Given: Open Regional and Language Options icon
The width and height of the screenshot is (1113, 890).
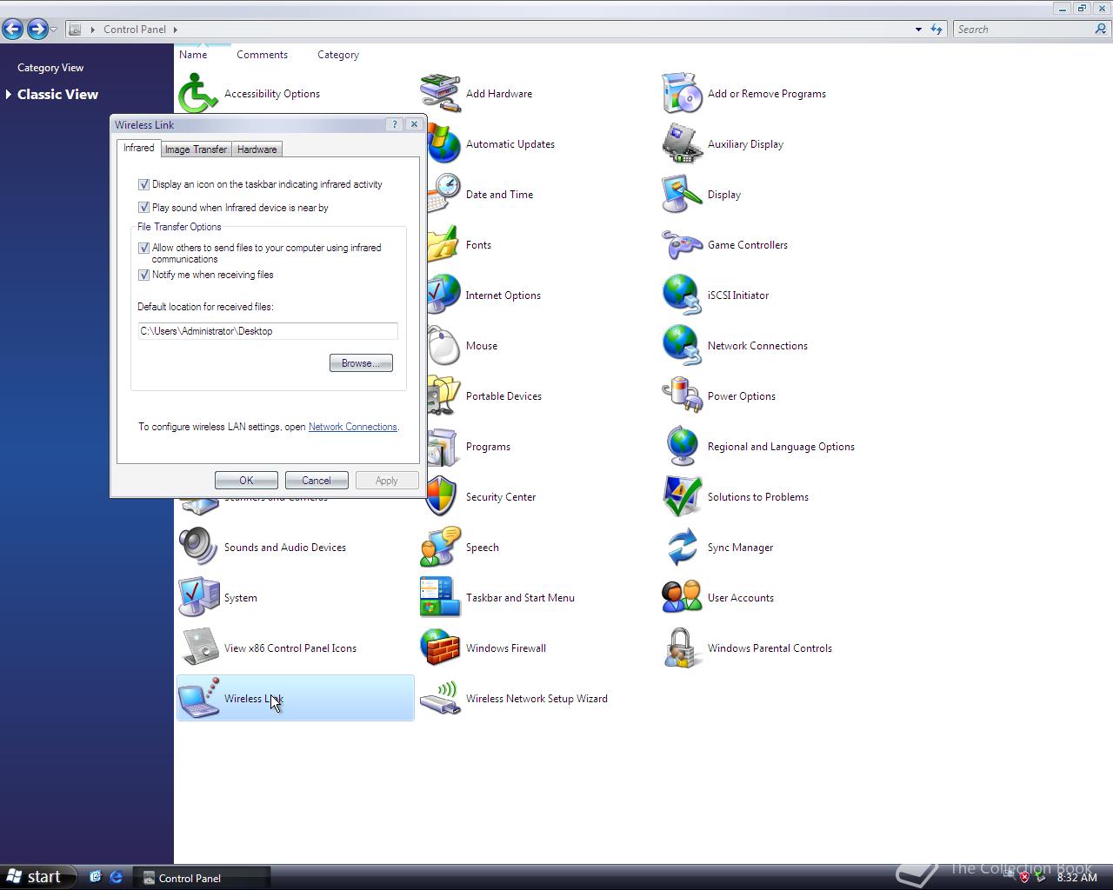Looking at the screenshot, I should tap(682, 446).
